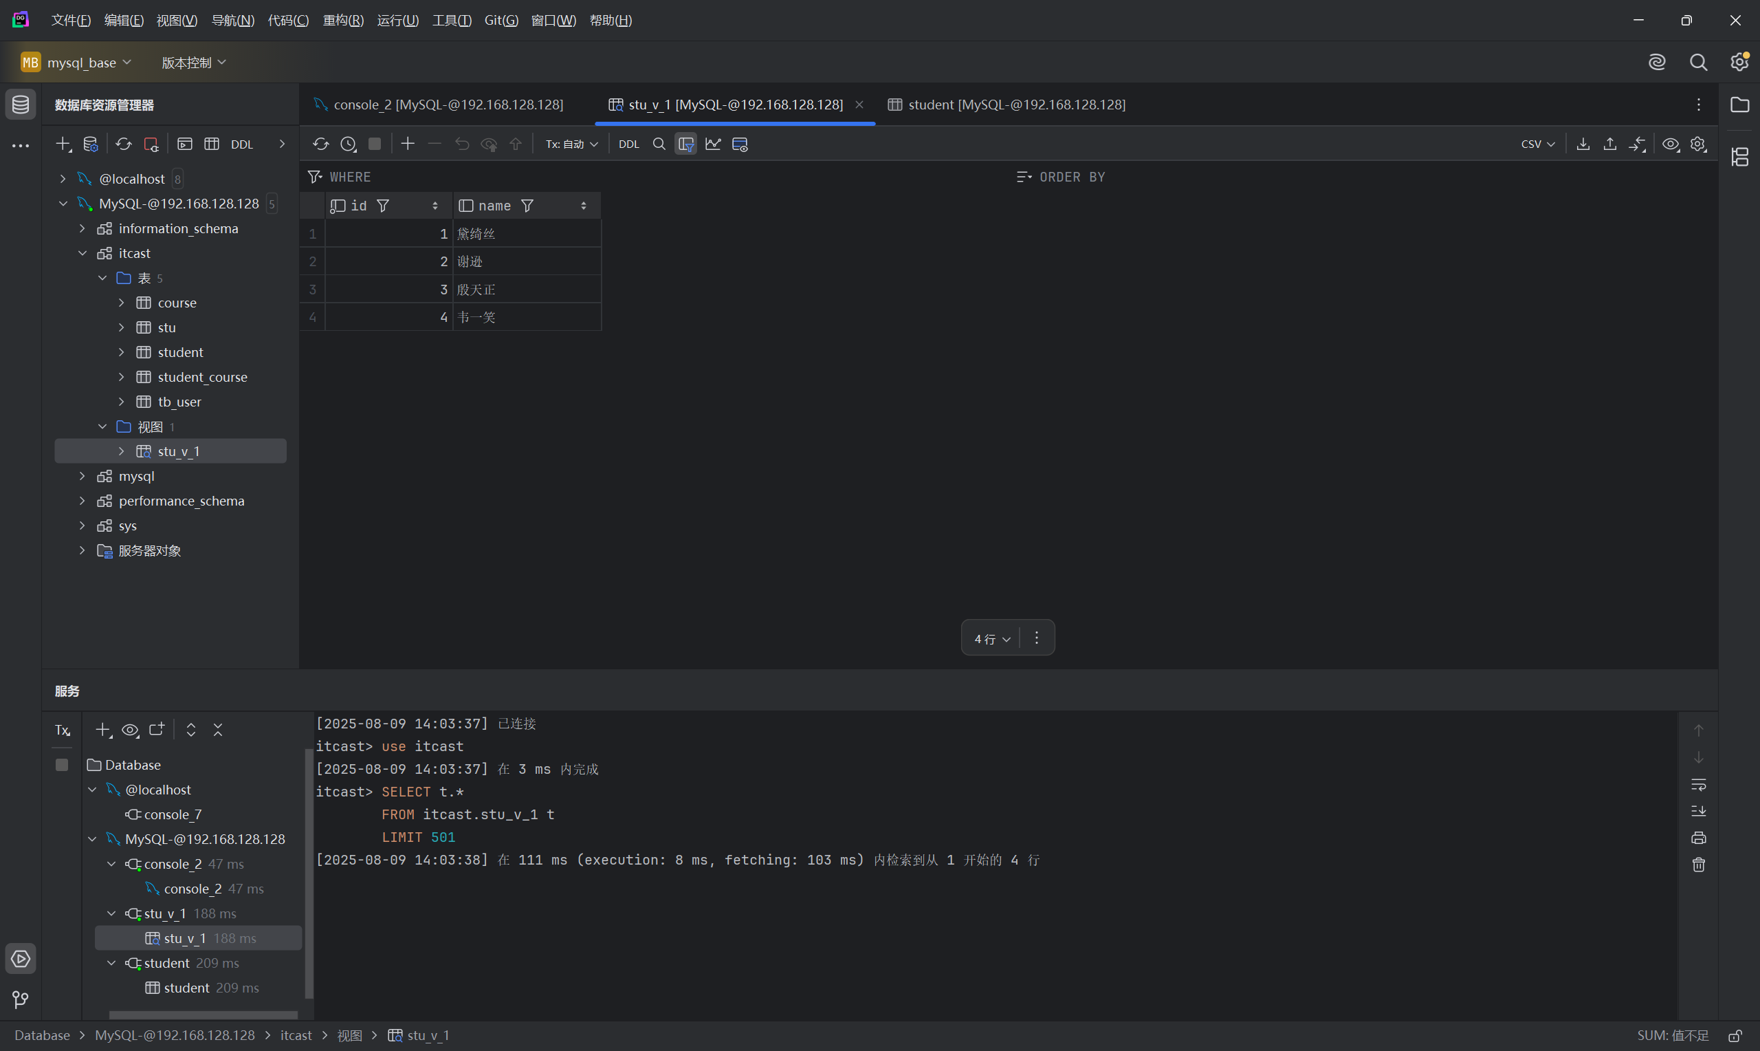Viewport: 1760px width, 1051px height.
Task: Open the Git(G) menu
Action: click(x=500, y=20)
